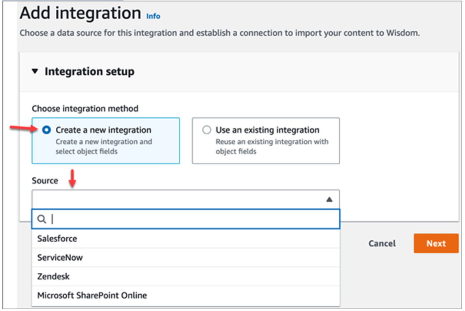Choose Salesforce from the source list

click(x=57, y=239)
